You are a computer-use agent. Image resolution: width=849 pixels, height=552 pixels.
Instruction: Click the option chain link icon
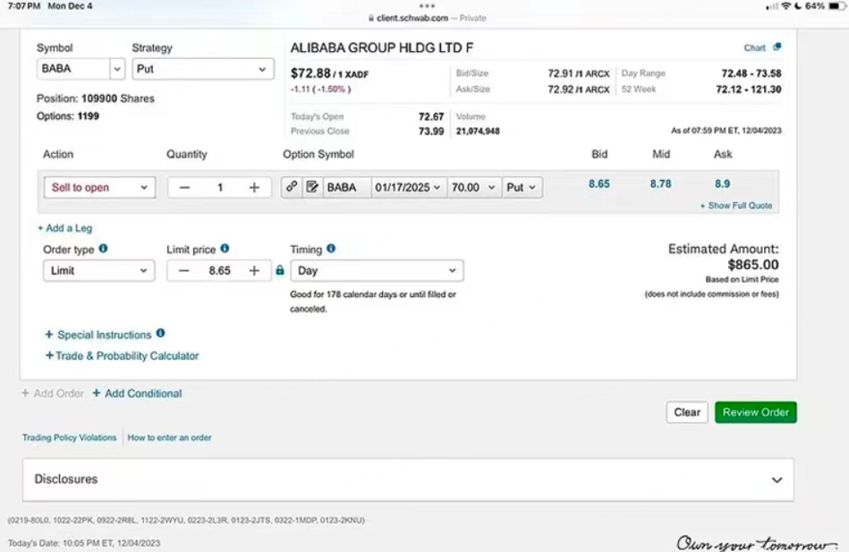pyautogui.click(x=292, y=187)
